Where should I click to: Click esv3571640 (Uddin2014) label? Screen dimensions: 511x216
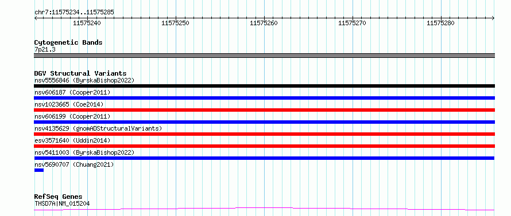[x=72, y=140]
